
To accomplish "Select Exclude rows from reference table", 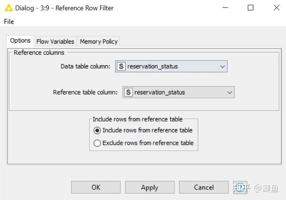I will [x=98, y=143].
